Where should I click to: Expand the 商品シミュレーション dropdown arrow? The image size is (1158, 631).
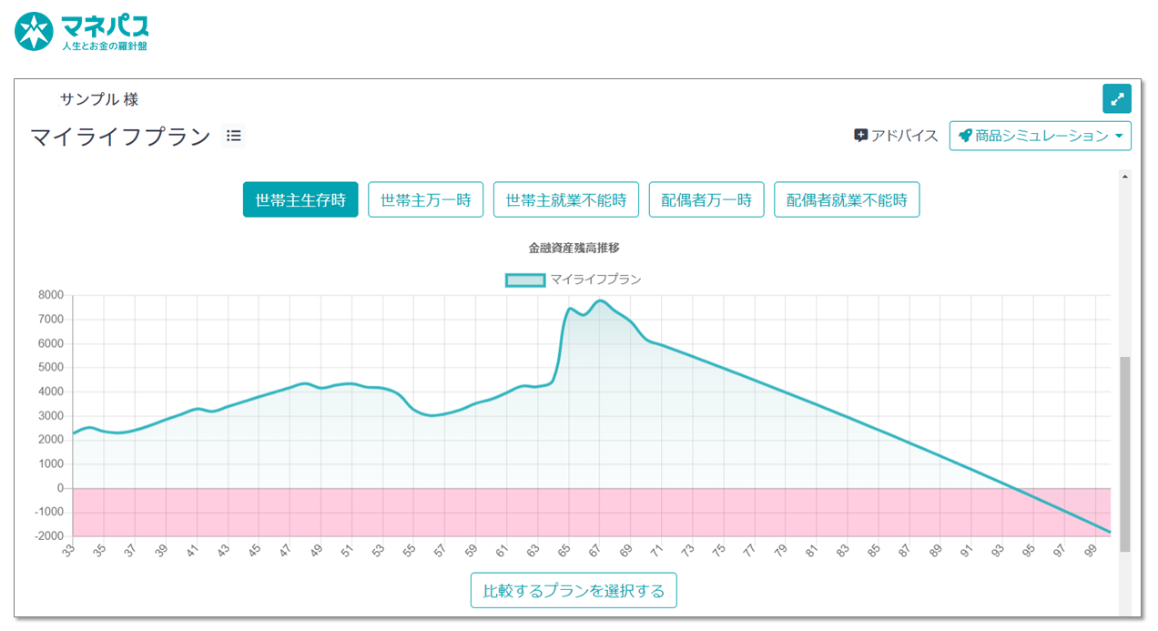(1118, 137)
